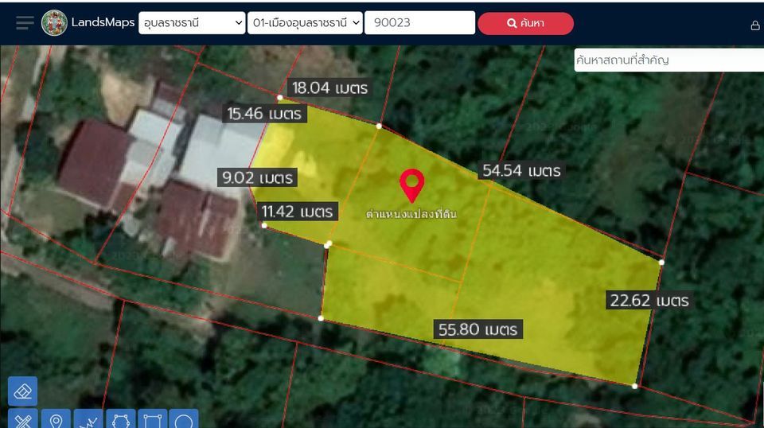
Task: Select the place marker tool
Action: 56,419
